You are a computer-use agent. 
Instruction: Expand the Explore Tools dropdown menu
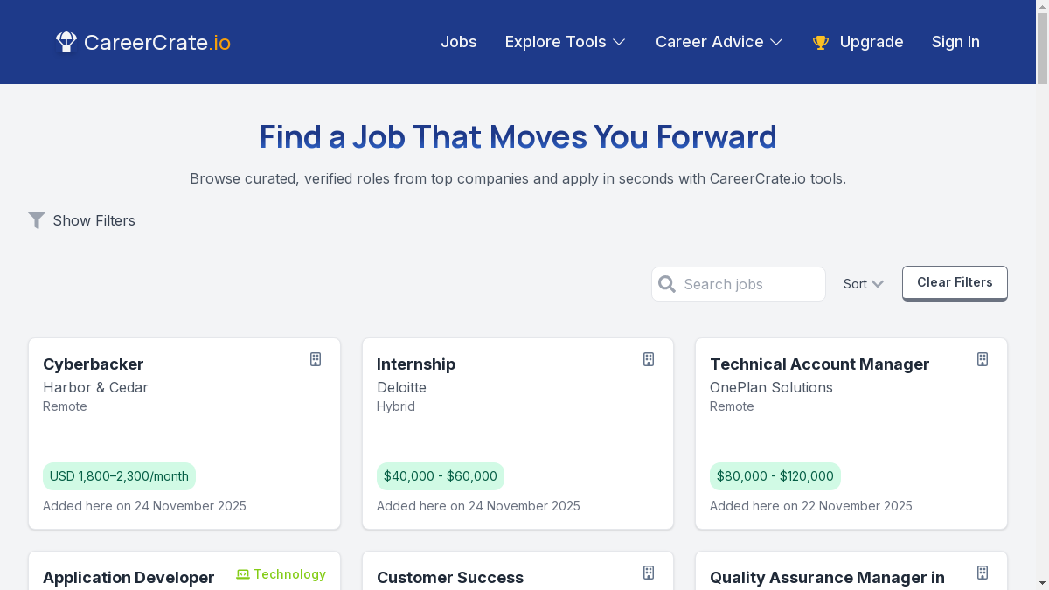(565, 42)
